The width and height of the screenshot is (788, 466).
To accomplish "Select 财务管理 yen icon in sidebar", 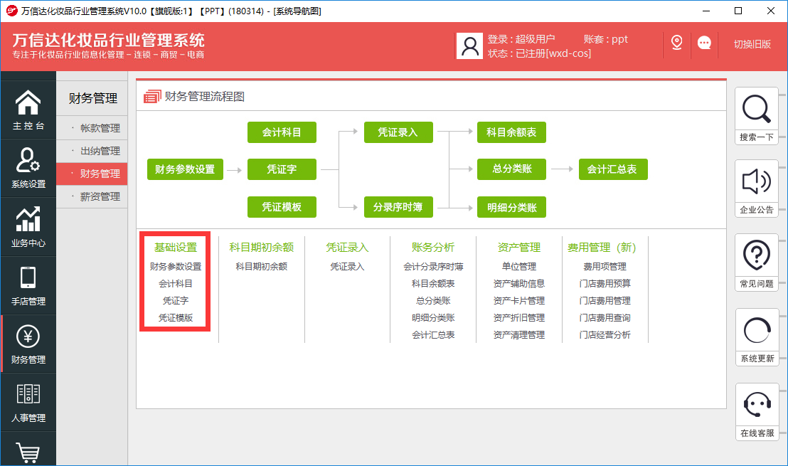I will (28, 337).
